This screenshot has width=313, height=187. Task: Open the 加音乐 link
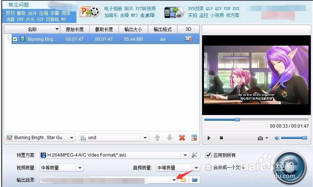(x=111, y=15)
